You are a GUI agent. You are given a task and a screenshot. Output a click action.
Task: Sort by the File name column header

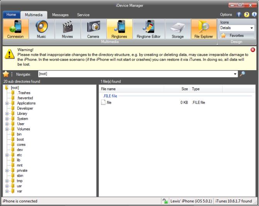coord(132,89)
